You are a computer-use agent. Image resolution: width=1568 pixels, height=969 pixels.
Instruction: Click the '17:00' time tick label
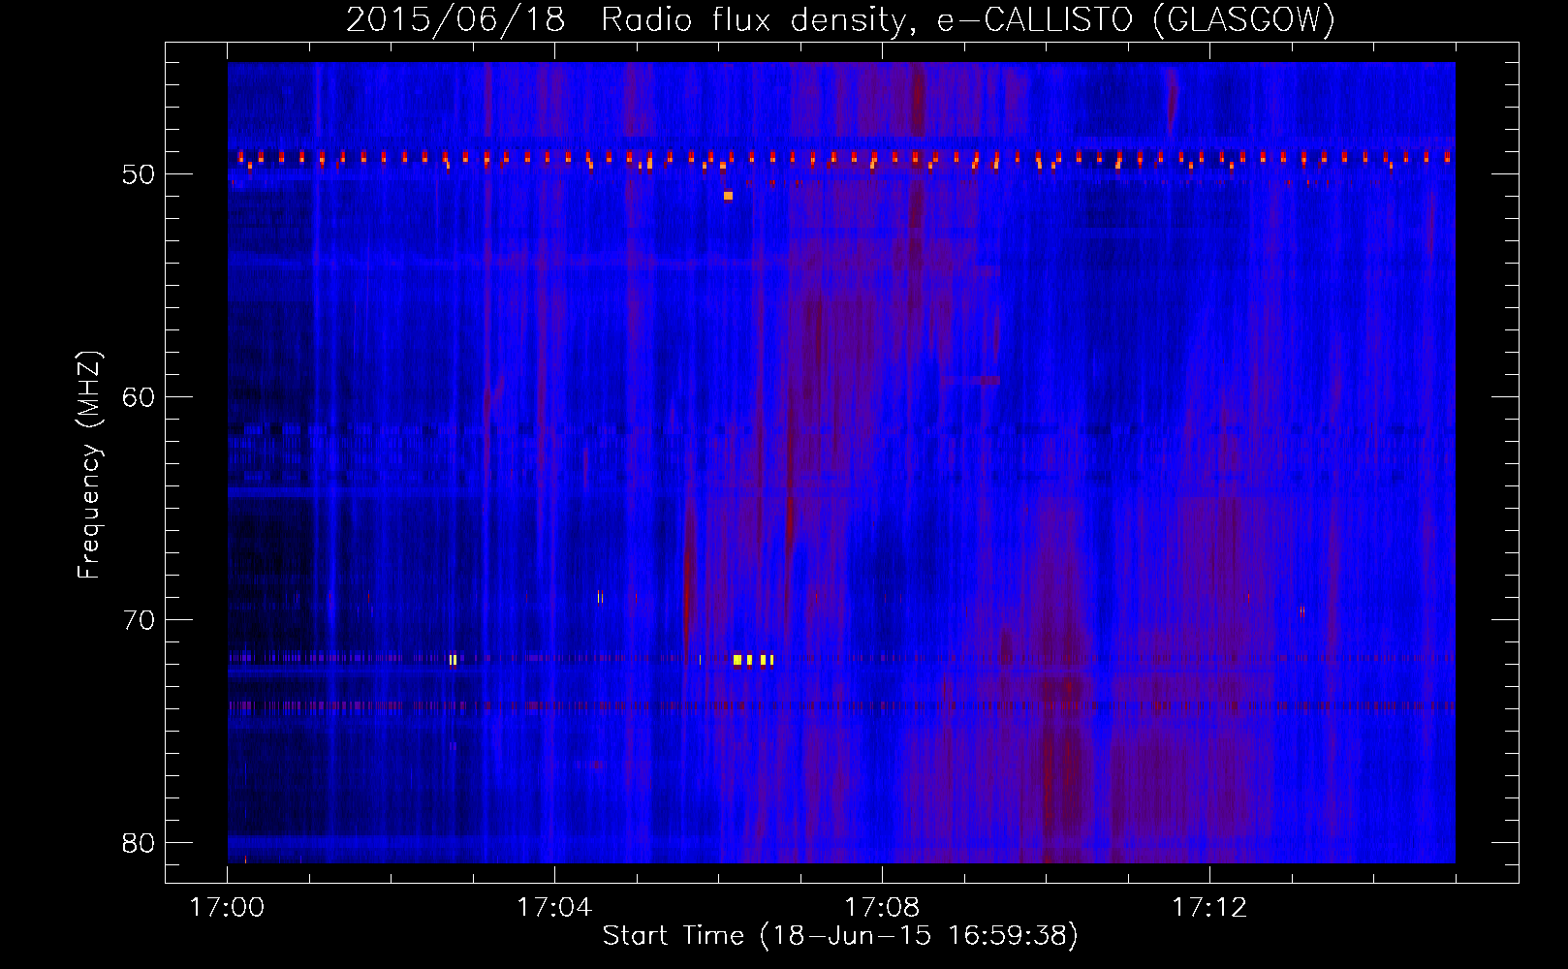pyautogui.click(x=227, y=907)
